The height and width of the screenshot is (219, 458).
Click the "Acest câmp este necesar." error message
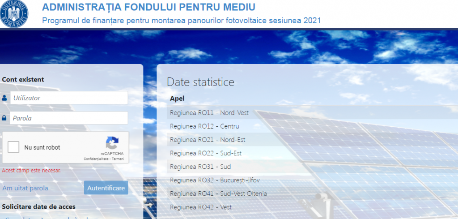(31, 170)
